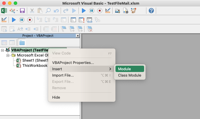
Task: Go to Previous Bookmark flag icon
Action: (x=80, y=29)
